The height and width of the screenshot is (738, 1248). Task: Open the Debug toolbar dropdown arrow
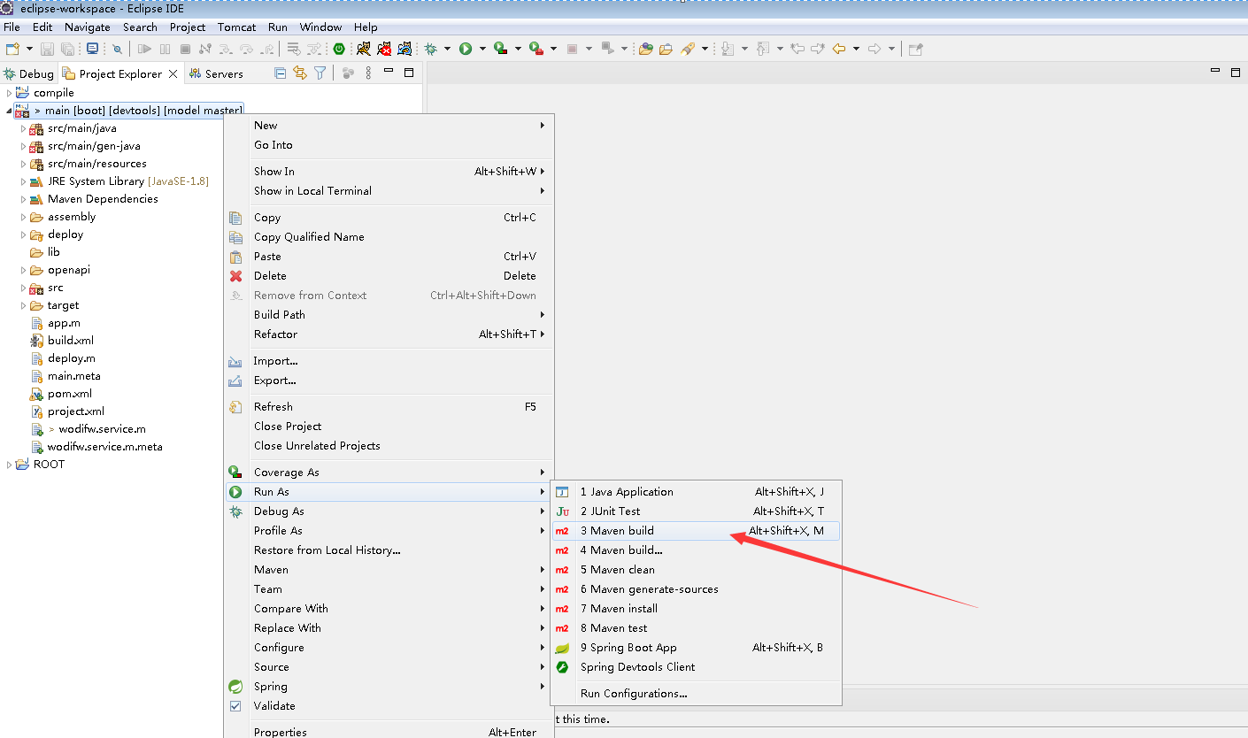(x=447, y=49)
